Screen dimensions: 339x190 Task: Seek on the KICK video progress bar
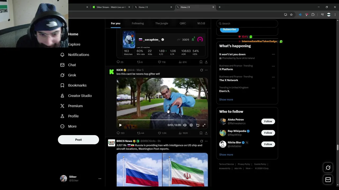[x=162, y=120]
